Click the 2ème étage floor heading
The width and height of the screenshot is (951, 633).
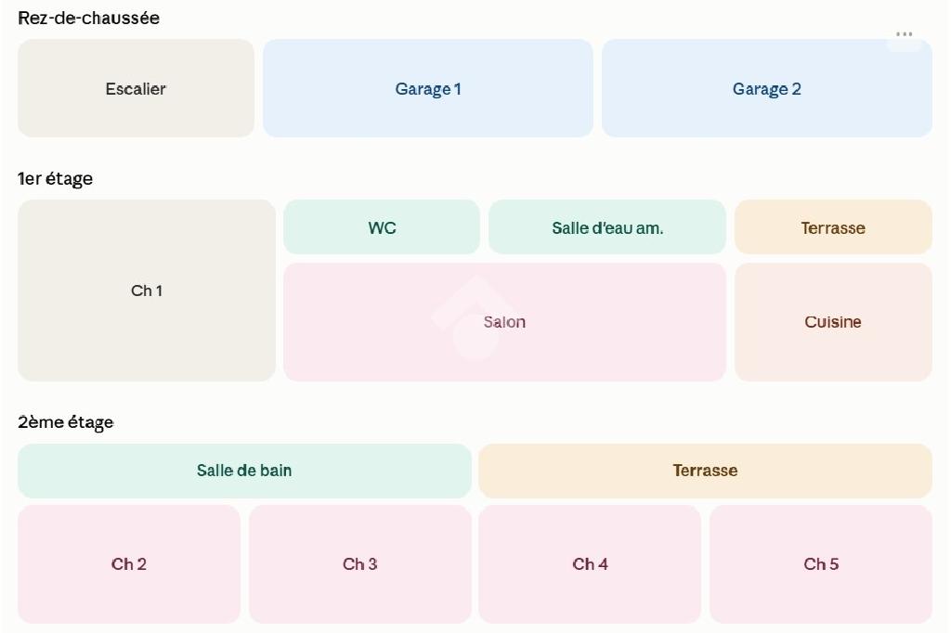click(66, 422)
